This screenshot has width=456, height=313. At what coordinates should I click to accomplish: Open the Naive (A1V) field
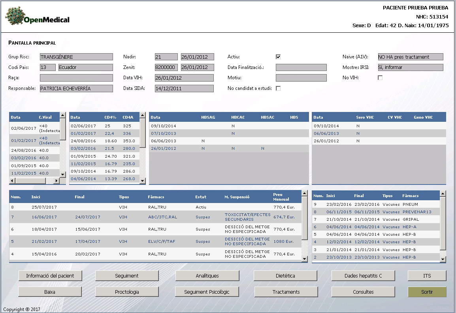click(410, 57)
